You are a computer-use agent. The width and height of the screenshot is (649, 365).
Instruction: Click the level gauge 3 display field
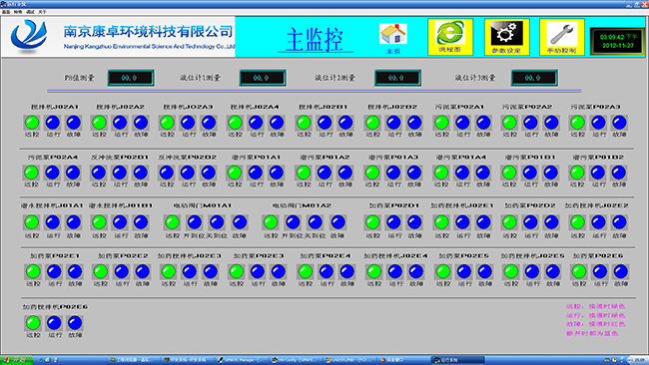click(534, 78)
